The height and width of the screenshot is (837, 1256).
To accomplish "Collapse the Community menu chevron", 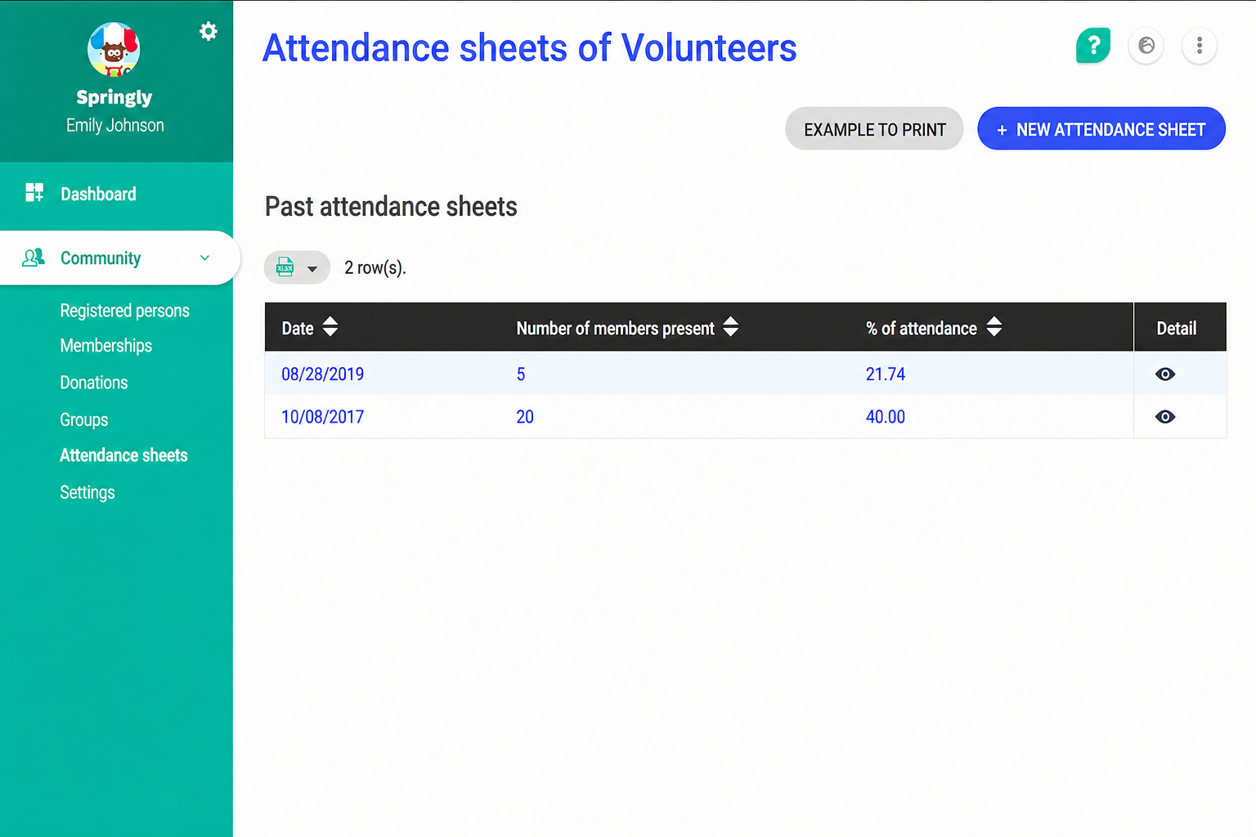I will pyautogui.click(x=204, y=258).
